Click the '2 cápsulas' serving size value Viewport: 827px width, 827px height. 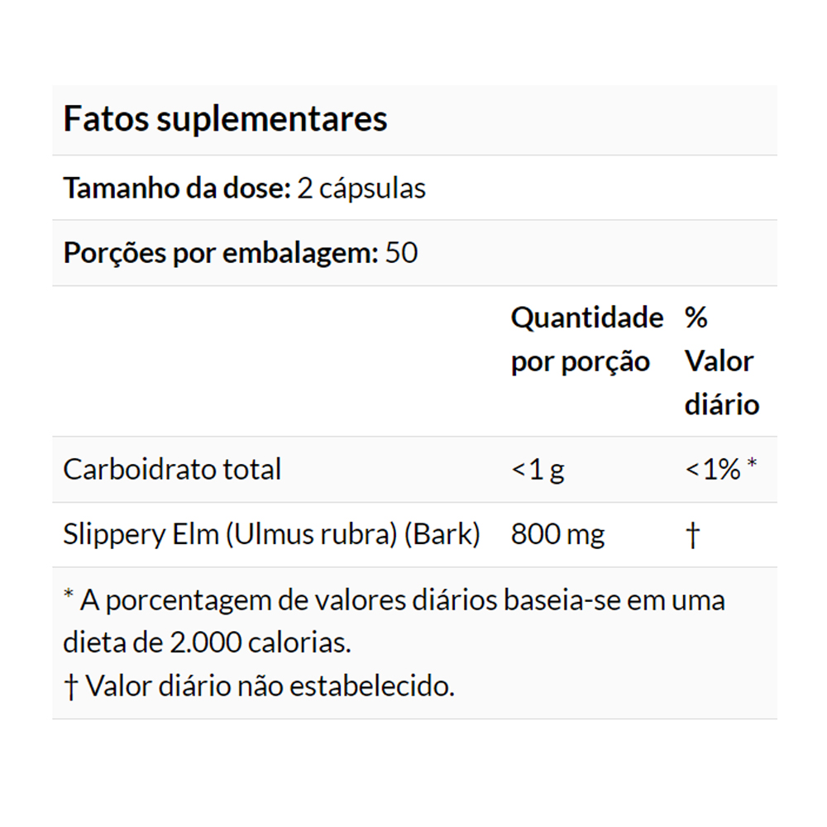(361, 189)
